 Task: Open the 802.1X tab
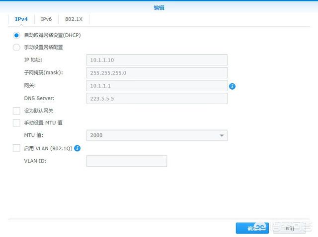[x=74, y=19]
